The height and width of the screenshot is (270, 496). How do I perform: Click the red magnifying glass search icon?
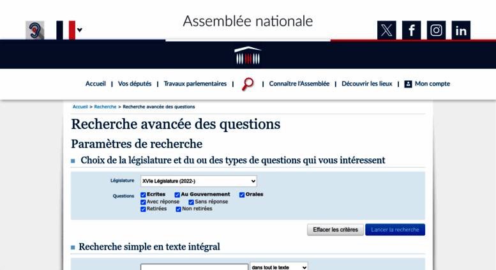coord(248,84)
